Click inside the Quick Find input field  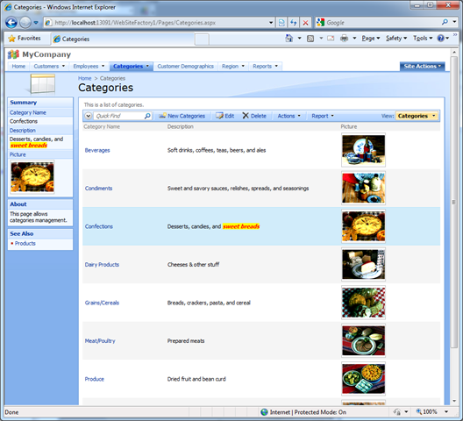tap(118, 116)
